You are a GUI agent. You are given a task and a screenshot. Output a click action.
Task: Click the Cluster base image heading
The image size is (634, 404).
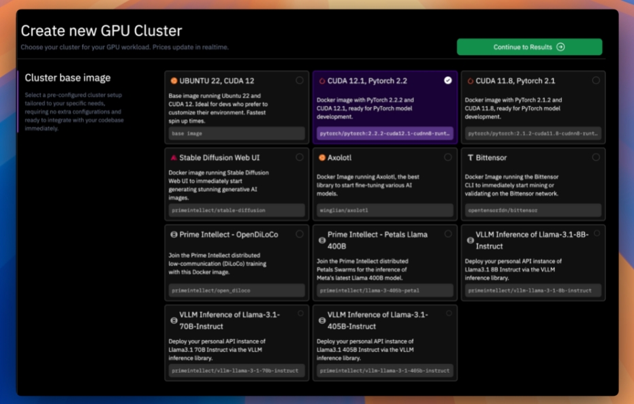click(67, 78)
